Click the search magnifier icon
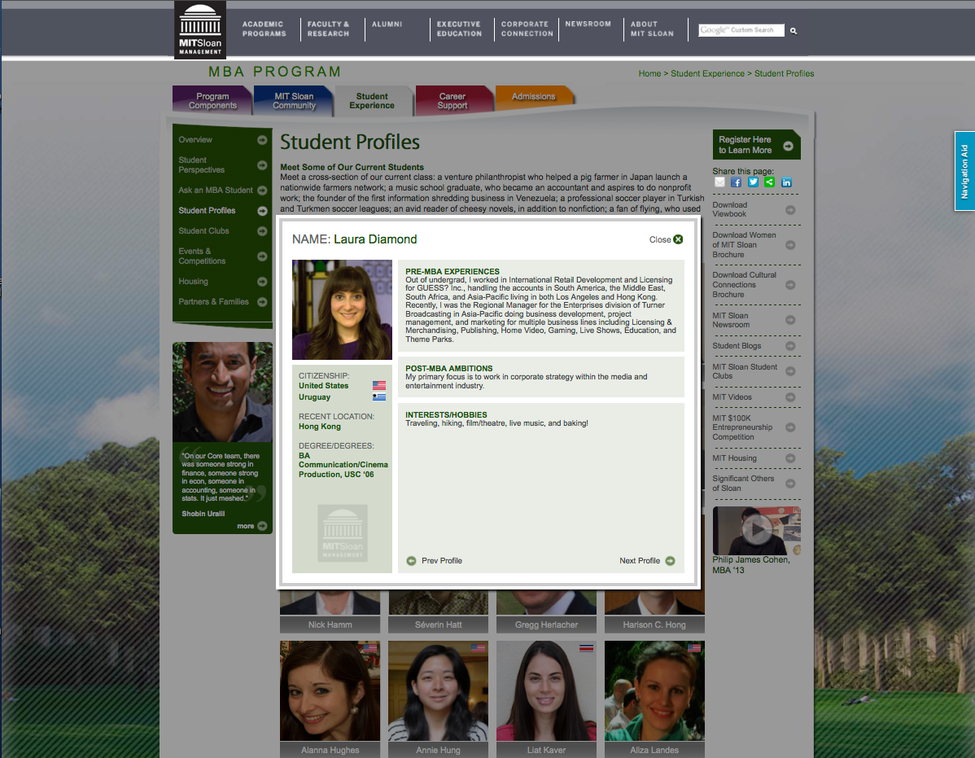Screen dimensions: 975x758 [x=794, y=30]
